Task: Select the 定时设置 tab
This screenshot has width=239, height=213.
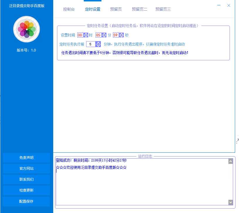Action: [93, 9]
